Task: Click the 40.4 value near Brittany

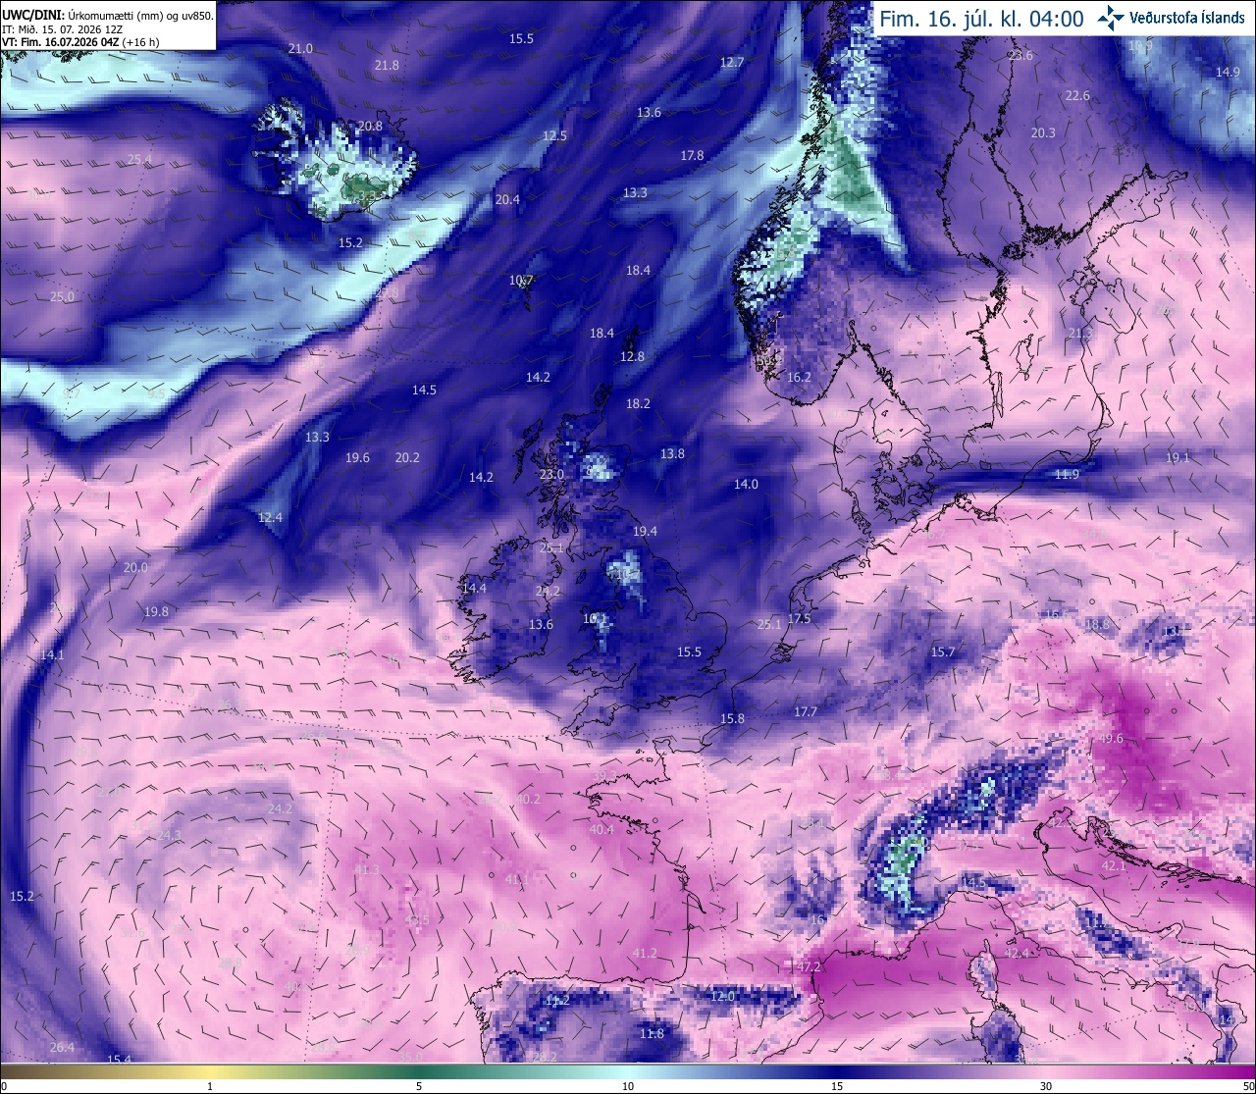Action: pyautogui.click(x=602, y=830)
